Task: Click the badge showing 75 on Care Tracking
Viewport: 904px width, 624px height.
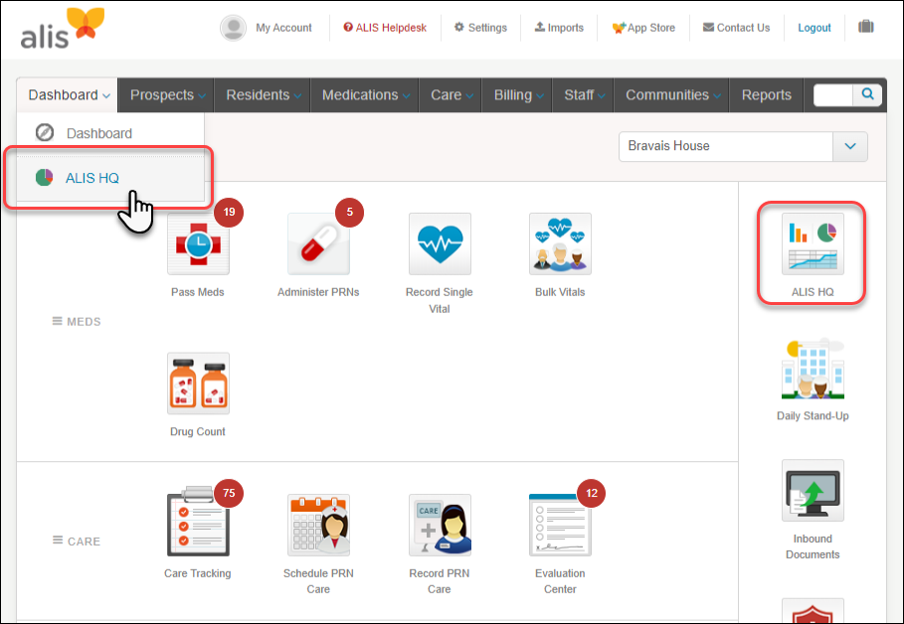Action: (229, 493)
